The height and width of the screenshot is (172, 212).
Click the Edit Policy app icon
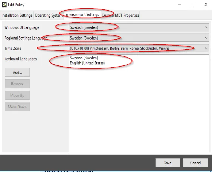[4, 5]
